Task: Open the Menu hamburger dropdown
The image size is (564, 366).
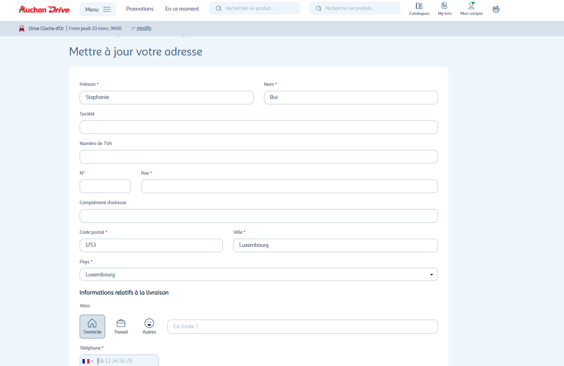Action: click(98, 9)
